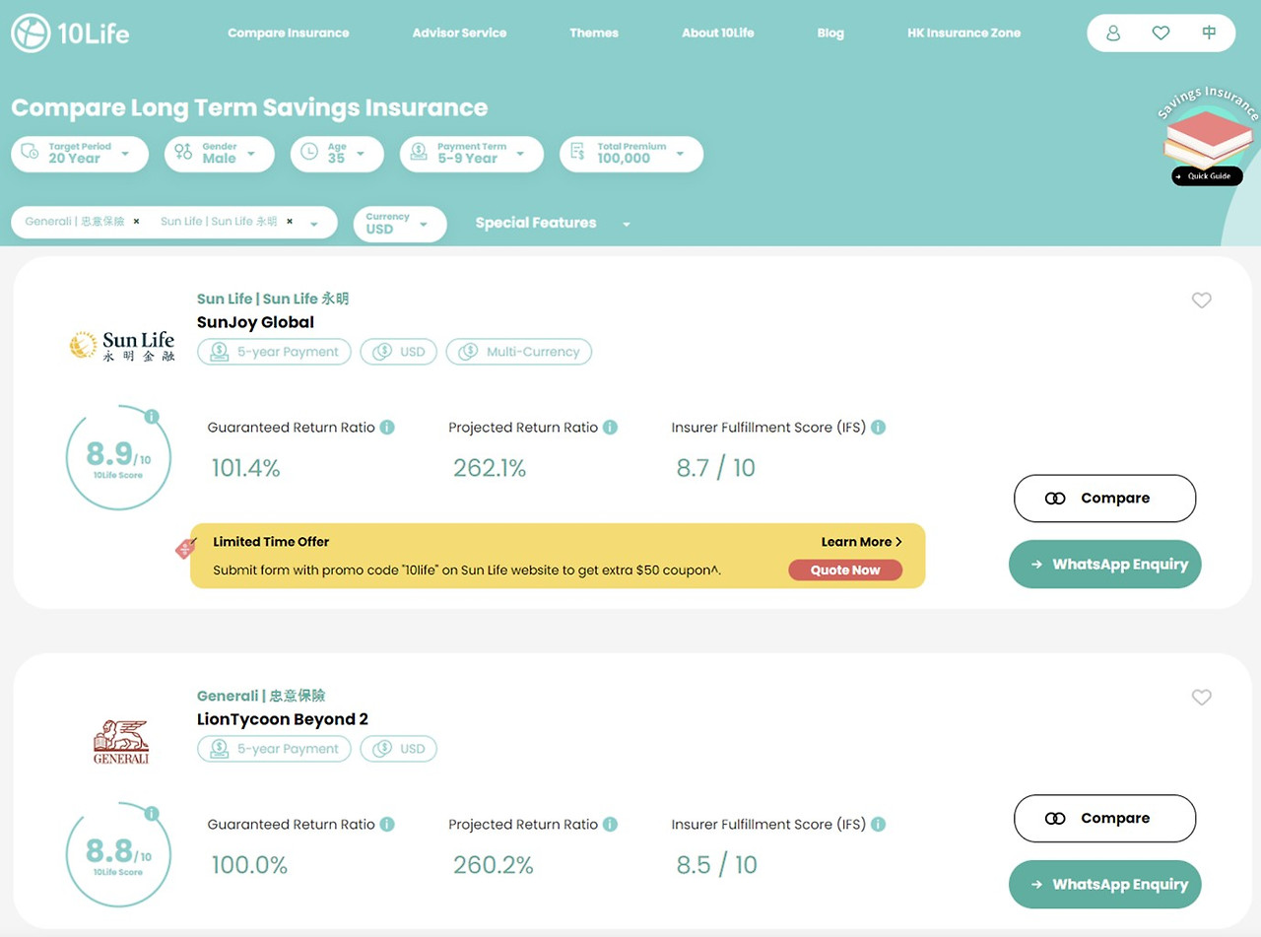Show info for LionTycoon Projected Return Ratio
Viewport: 1261px width, 937px height.
[x=610, y=825]
